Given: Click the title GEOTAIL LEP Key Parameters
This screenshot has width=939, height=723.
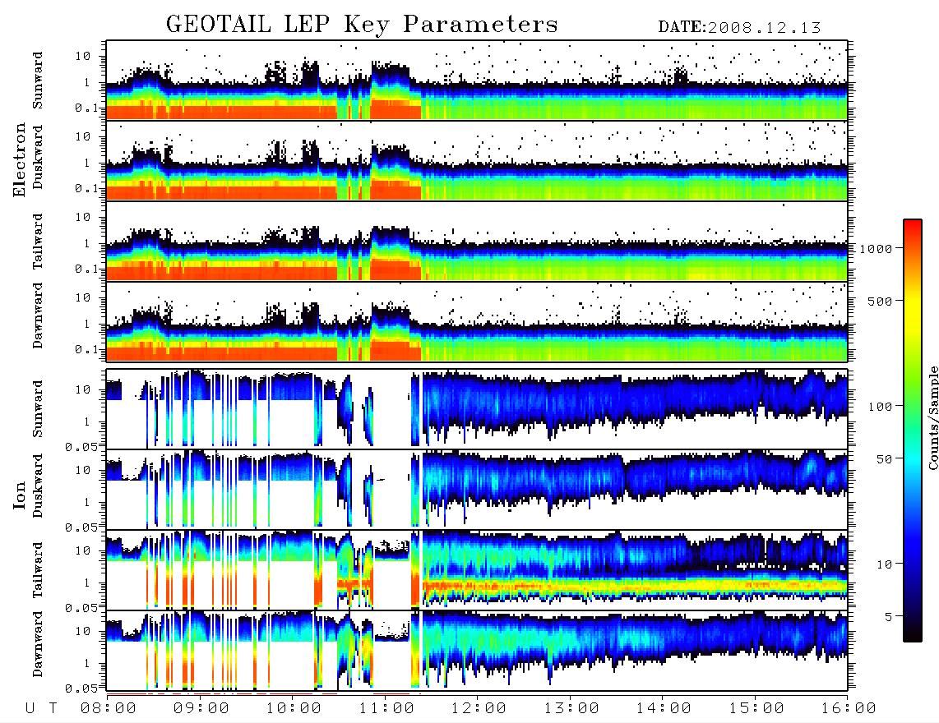Looking at the screenshot, I should click(x=362, y=25).
